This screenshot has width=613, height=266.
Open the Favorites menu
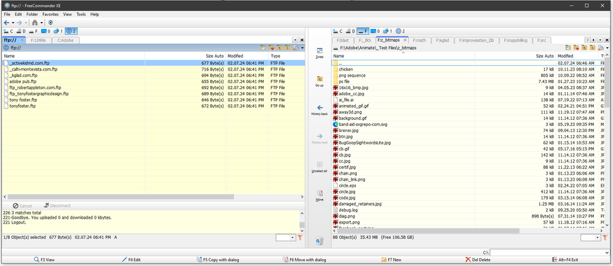50,14
